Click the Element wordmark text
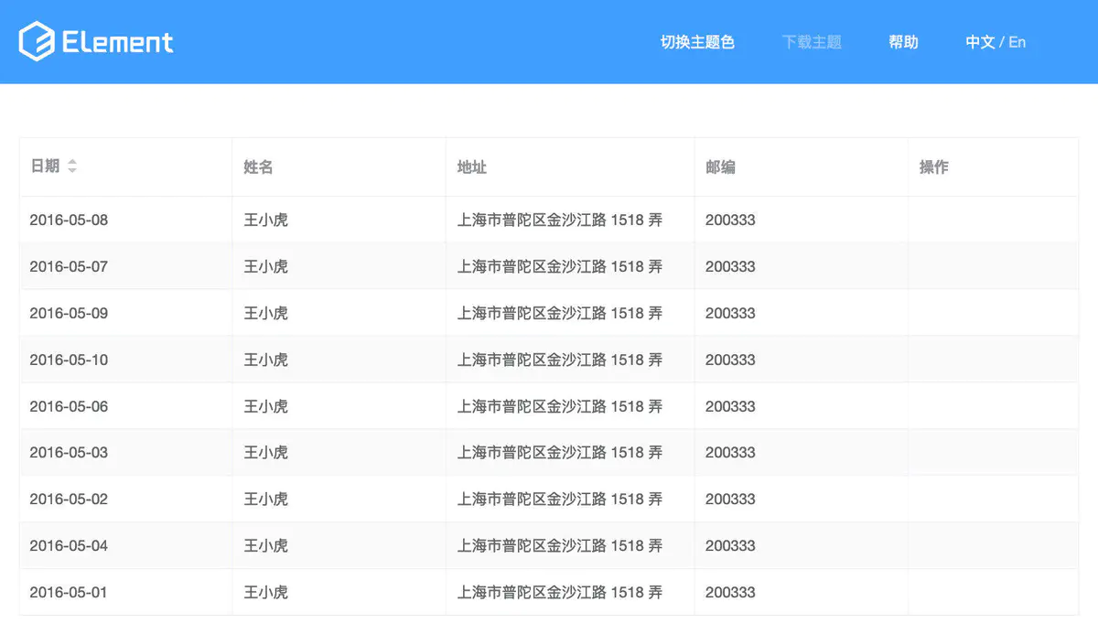 pyautogui.click(x=115, y=41)
